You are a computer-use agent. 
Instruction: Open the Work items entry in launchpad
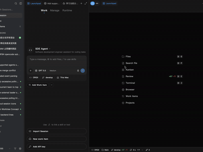[x=152, y=96]
